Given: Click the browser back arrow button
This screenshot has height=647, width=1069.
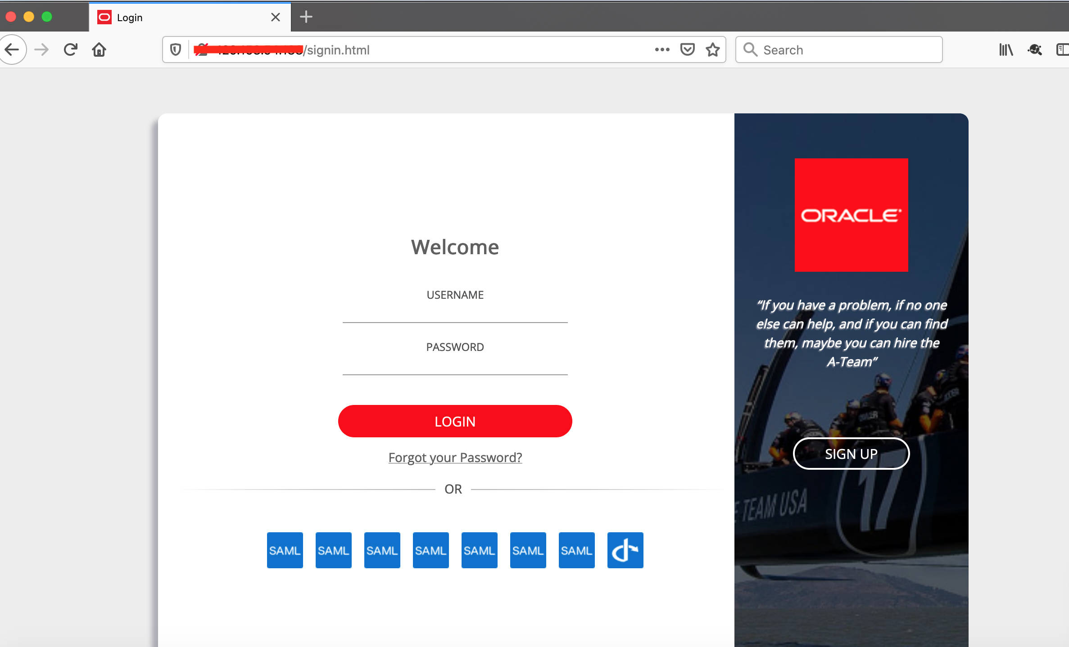Looking at the screenshot, I should pos(12,49).
